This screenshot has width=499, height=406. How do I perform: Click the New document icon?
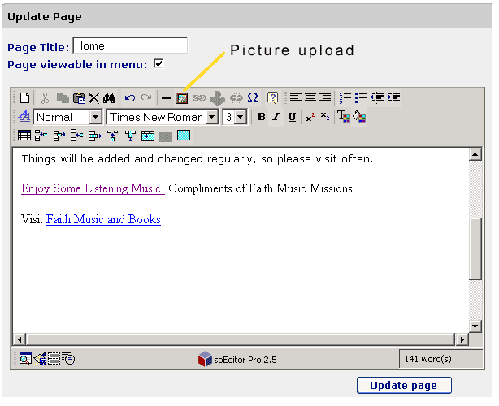coord(24,97)
